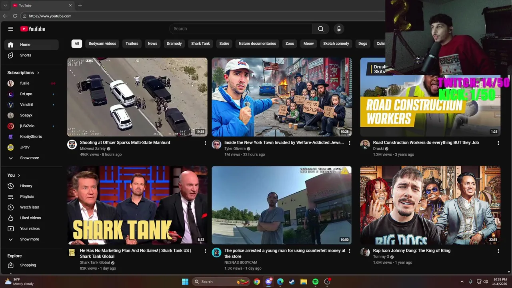Screen dimensions: 512x288
Task: Play the Shark Tank video thumbnail
Action: [137, 205]
